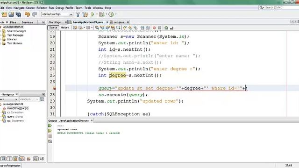Select 'c : Connection' field in Navigator
The width and height of the screenshot is (299, 168).
(x=15, y=112)
